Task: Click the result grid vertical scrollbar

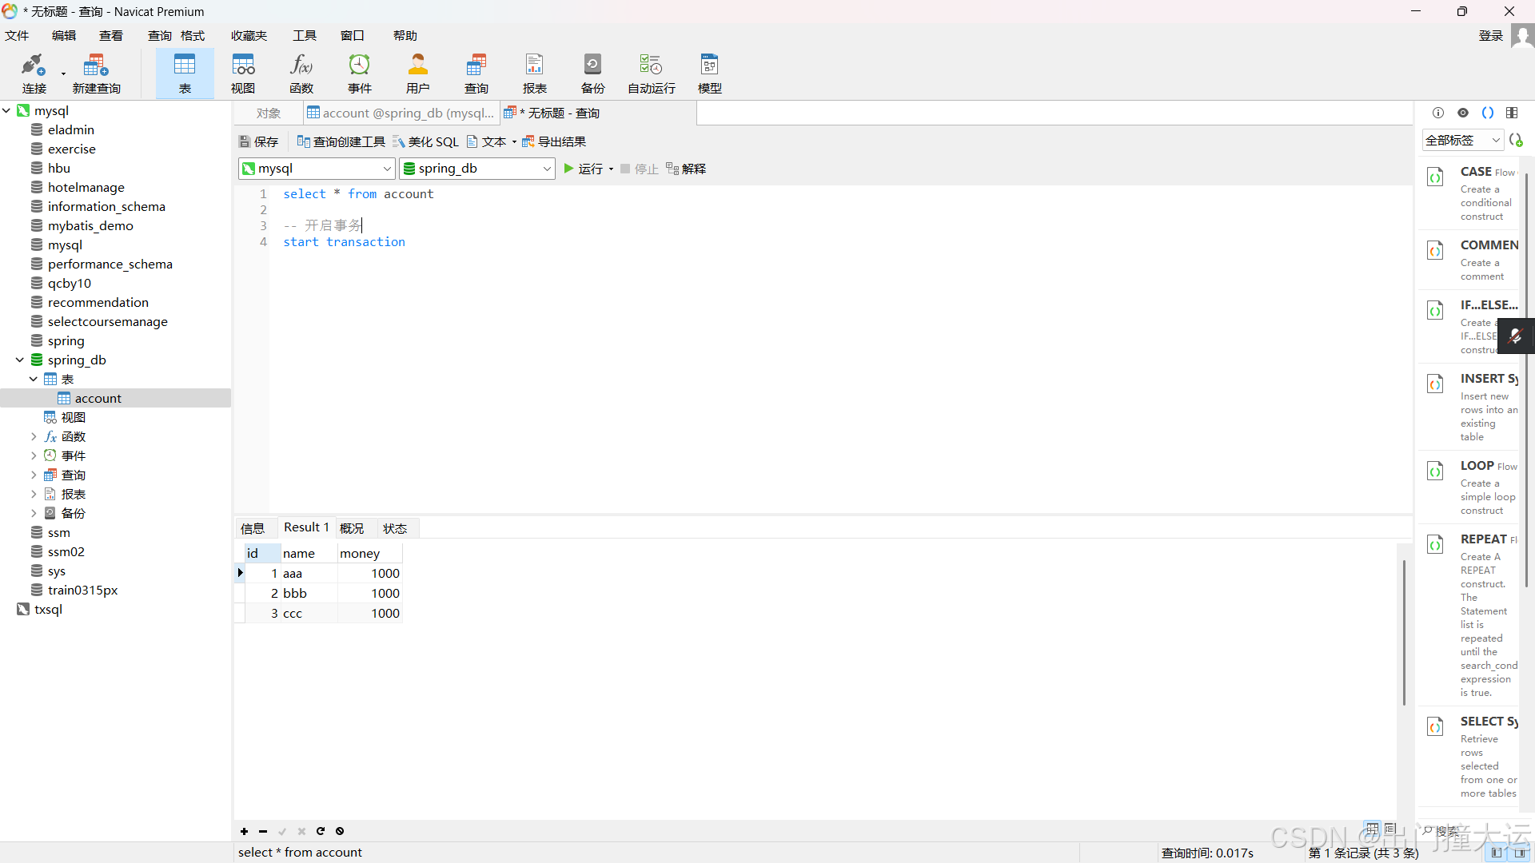Action: click(x=1404, y=631)
